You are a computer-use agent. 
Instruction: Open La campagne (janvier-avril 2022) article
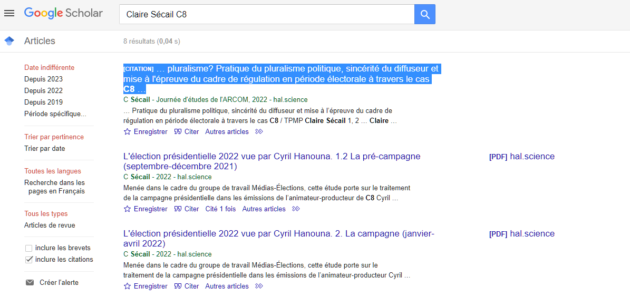pyautogui.click(x=279, y=238)
